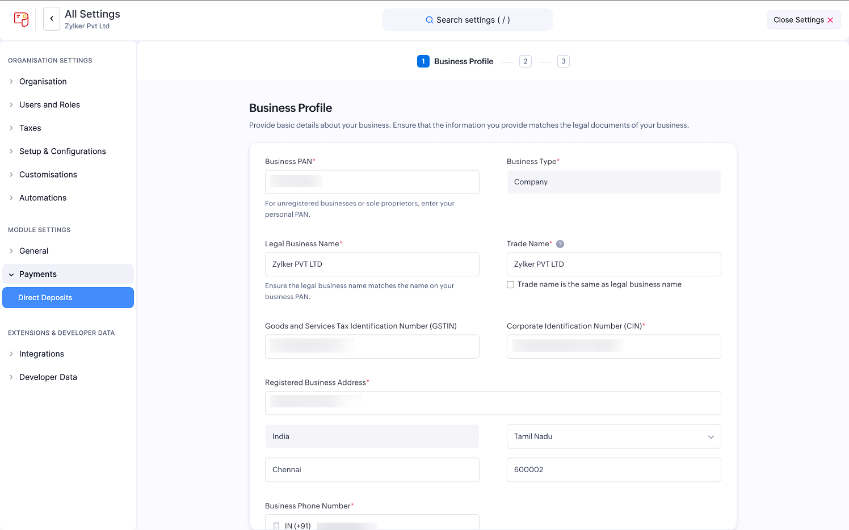Select Direct Deposits in the sidebar

[45, 297]
